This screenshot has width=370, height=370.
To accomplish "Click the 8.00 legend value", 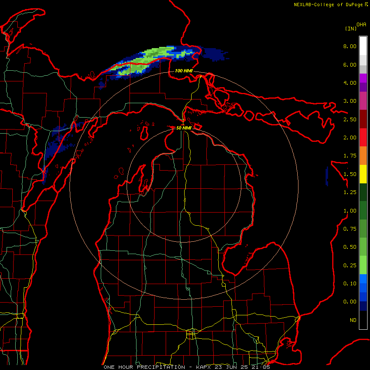I will (350, 46).
